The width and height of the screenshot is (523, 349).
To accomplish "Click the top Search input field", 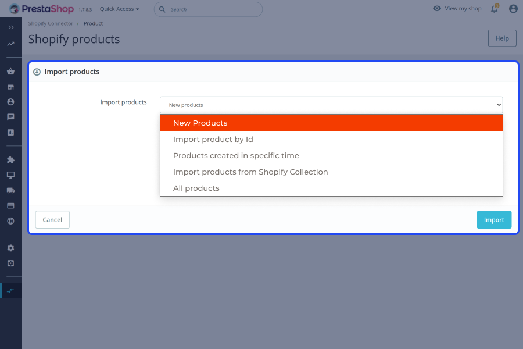I will pos(212,9).
